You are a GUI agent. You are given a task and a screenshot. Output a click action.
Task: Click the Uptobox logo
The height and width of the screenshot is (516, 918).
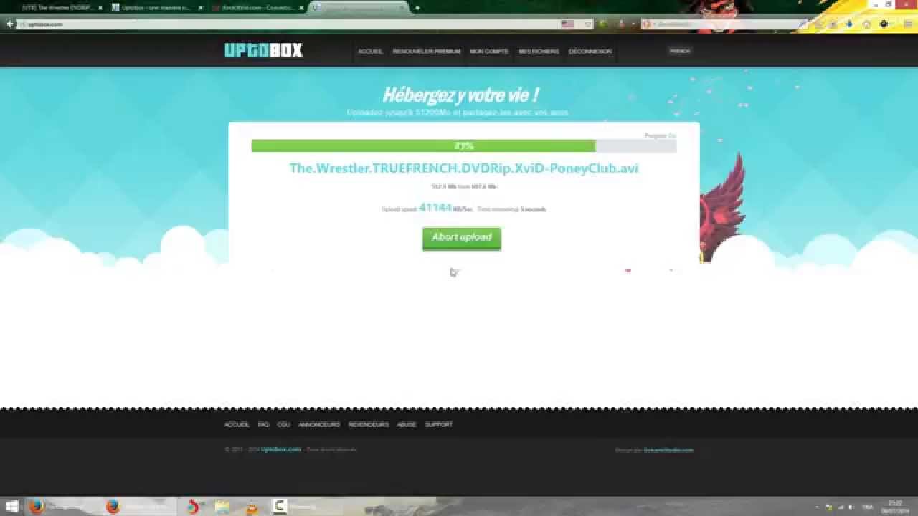coord(263,50)
